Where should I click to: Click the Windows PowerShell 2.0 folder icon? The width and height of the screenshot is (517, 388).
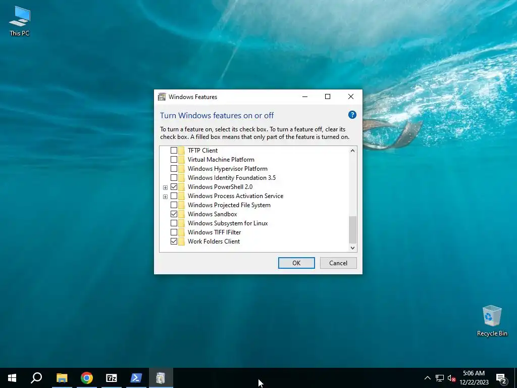point(181,187)
